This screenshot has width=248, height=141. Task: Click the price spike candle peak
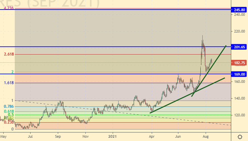tap(202, 36)
